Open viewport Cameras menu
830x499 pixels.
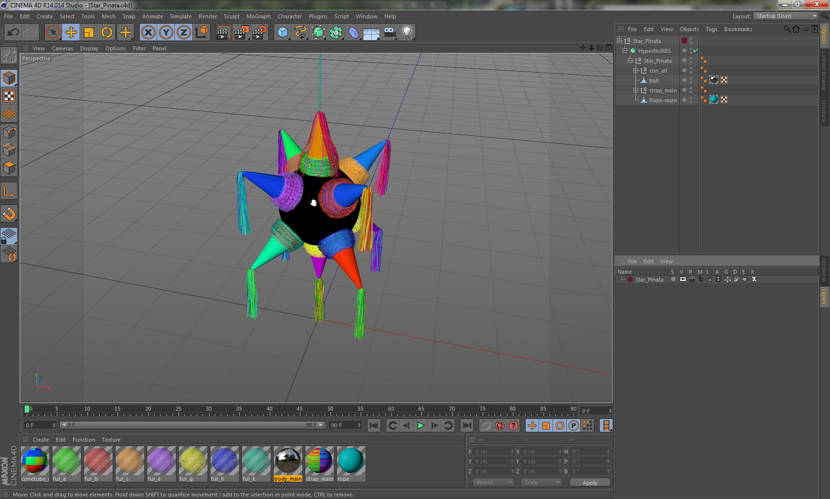(x=62, y=48)
